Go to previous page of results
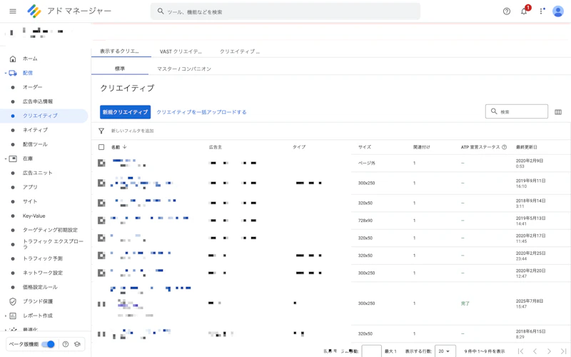This screenshot has height=357, width=571. [x=535, y=351]
